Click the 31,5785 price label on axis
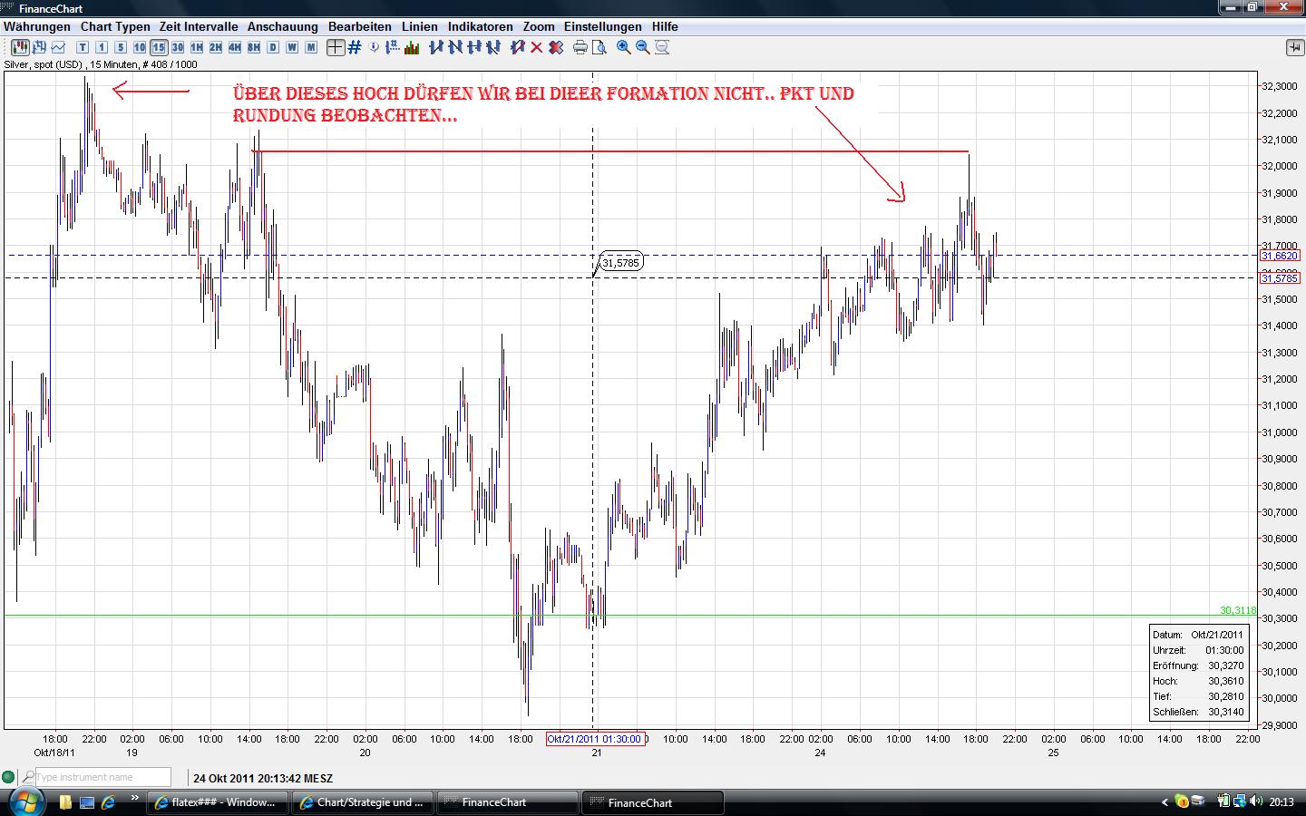Viewport: 1306px width, 816px height. tap(1280, 278)
